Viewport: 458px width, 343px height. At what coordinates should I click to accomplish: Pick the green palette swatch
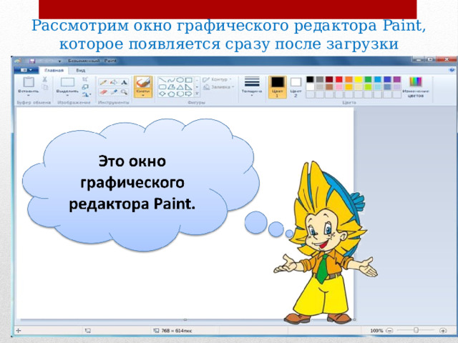(368, 79)
